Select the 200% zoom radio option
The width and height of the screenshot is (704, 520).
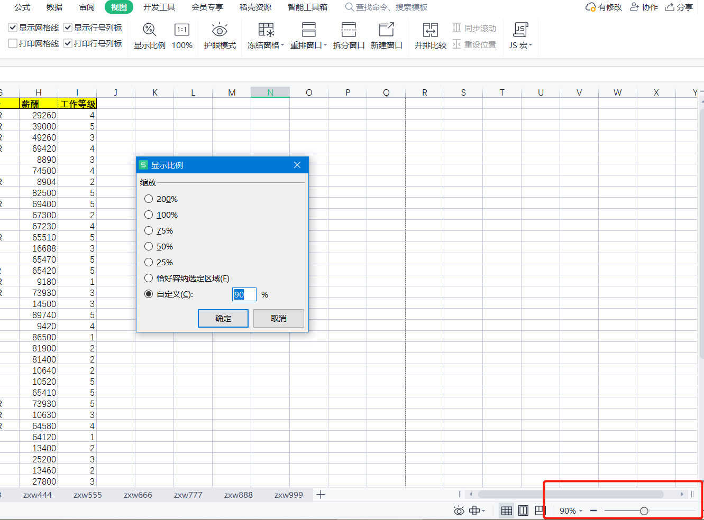pyautogui.click(x=149, y=199)
